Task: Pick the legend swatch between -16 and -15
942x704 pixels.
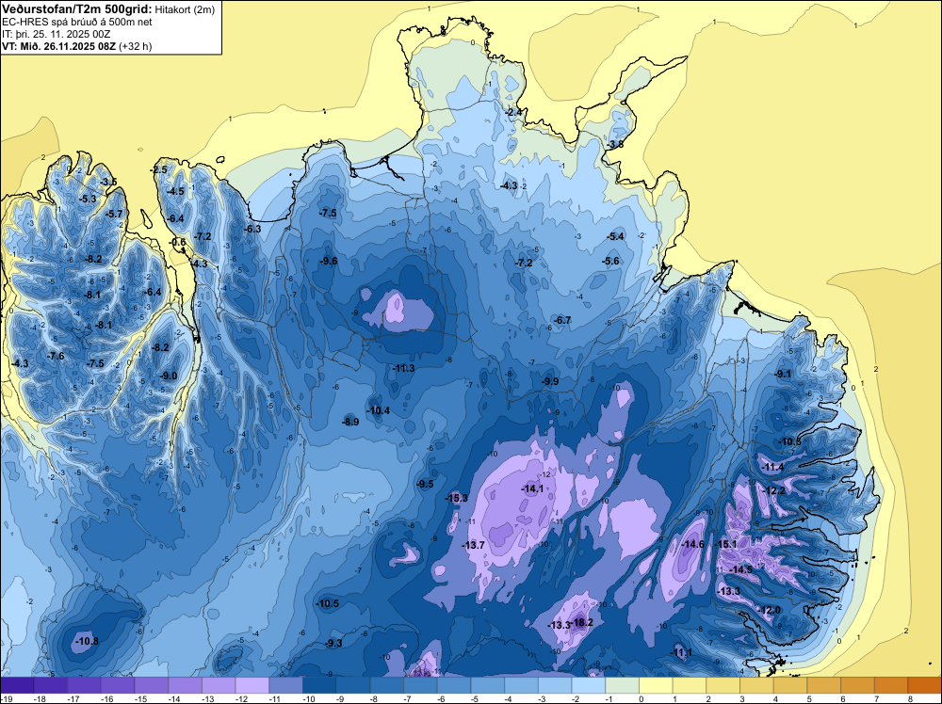Action: point(118,685)
